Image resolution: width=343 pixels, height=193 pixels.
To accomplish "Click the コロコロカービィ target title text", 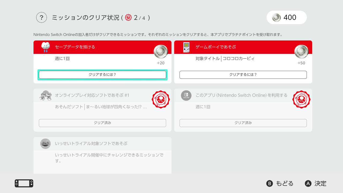I will pos(239,58).
